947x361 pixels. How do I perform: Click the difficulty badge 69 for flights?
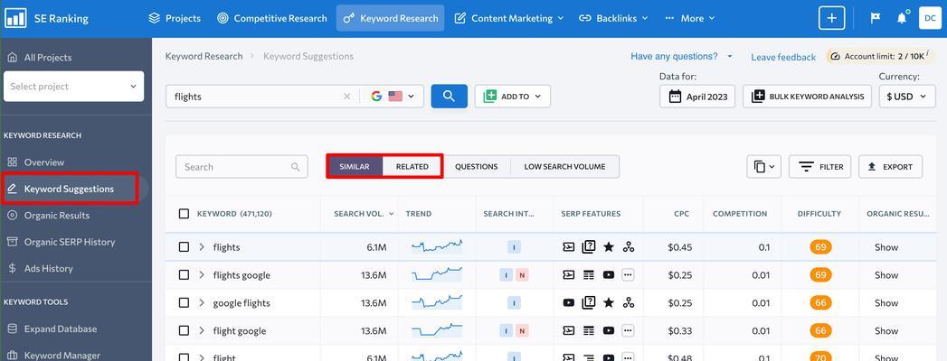(820, 247)
